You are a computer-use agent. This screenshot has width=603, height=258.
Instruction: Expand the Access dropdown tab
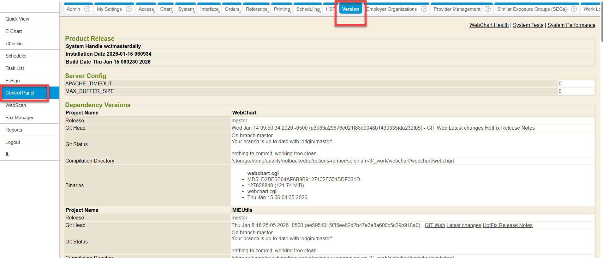tap(146, 9)
